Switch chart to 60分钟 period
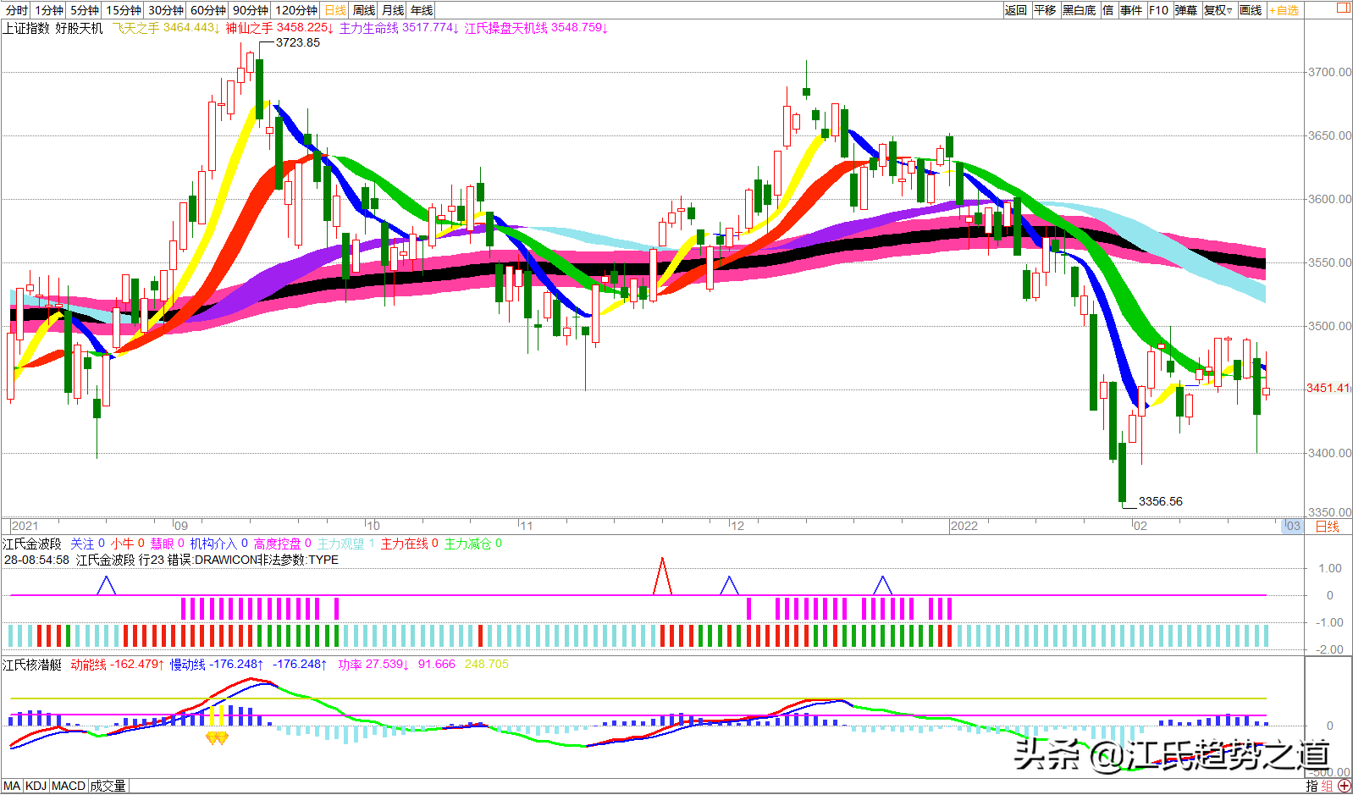The height and width of the screenshot is (795, 1353). click(208, 10)
